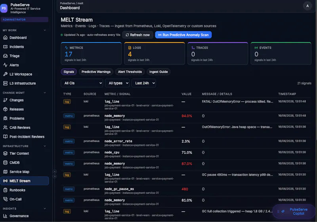The image size is (317, 222).
Task: Switch to the Predictive Warnings tab
Action: (x=96, y=72)
